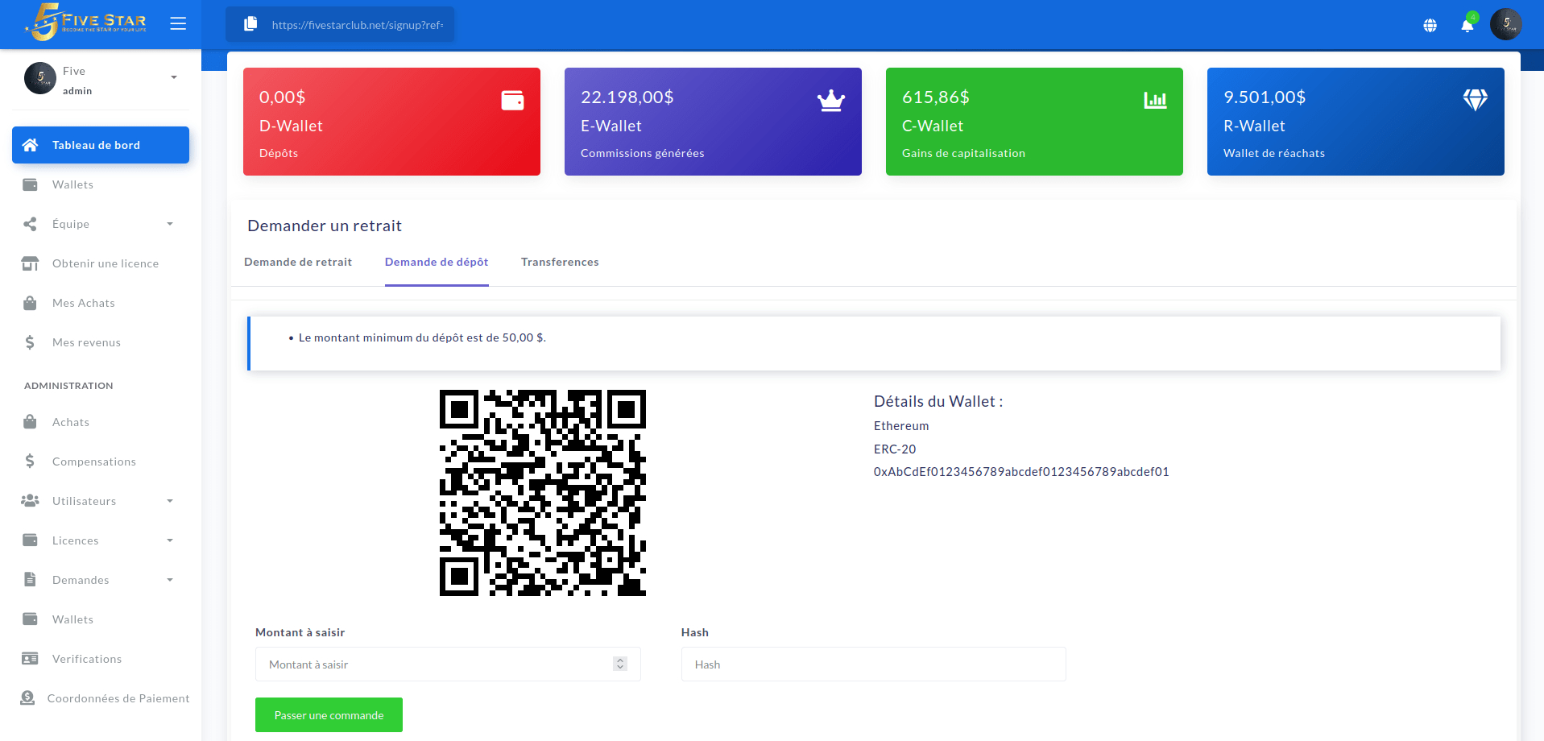Open notifications via the bell icon
The height and width of the screenshot is (741, 1544).
pos(1466,25)
